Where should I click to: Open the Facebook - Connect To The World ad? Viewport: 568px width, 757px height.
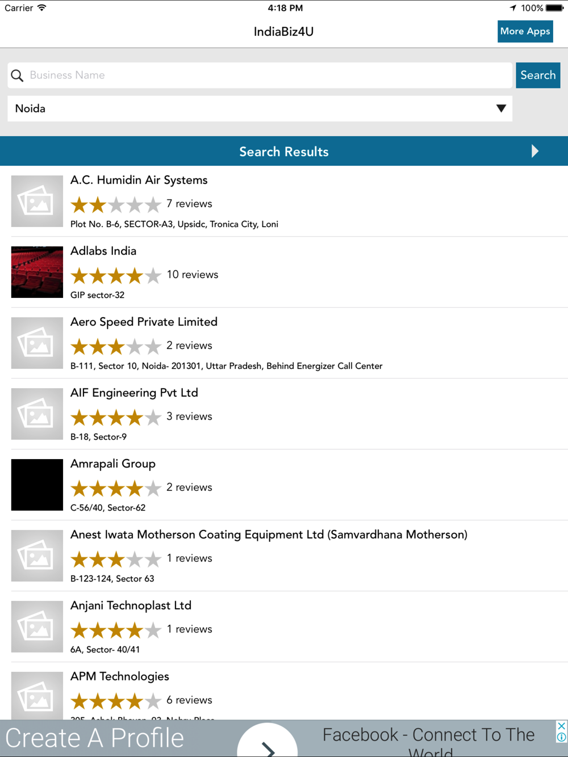(x=429, y=742)
